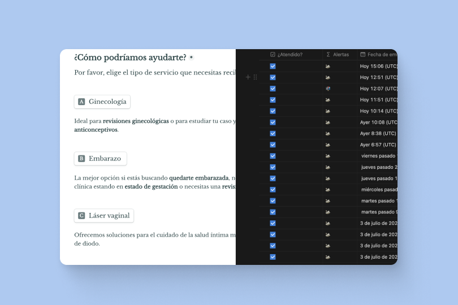Viewport: 458px width, 305px height.
Task: Open the ¿Atendido? column header
Action: (x=286, y=55)
